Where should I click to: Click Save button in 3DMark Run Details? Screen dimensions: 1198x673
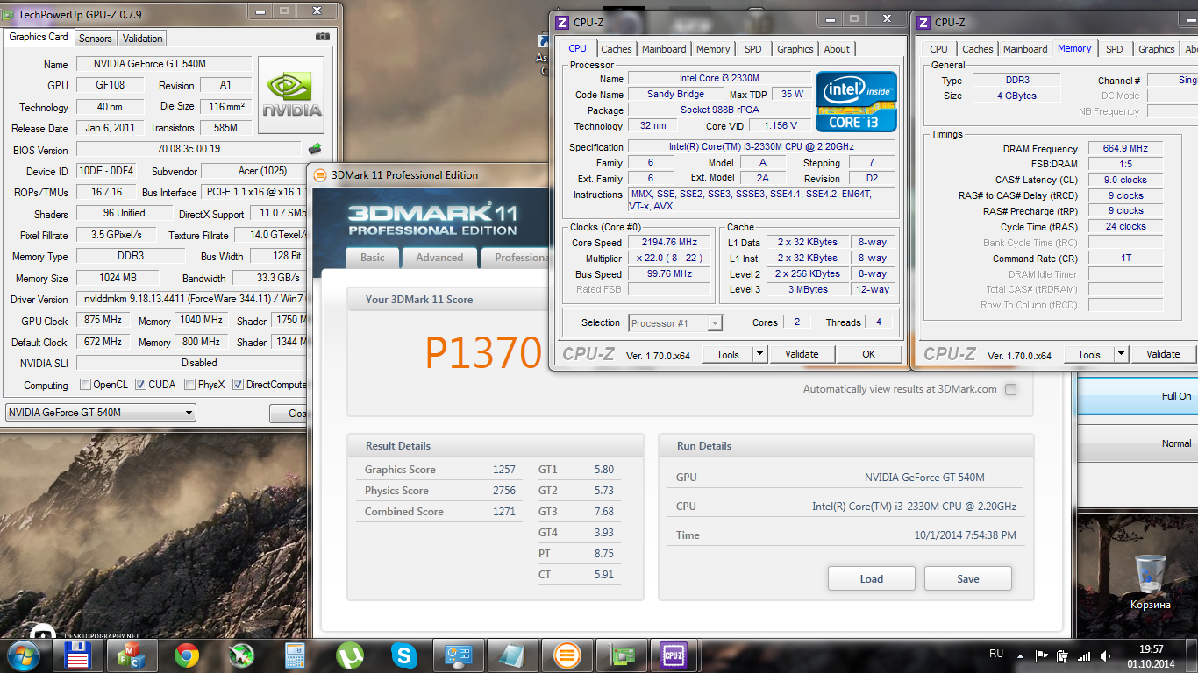pos(968,578)
